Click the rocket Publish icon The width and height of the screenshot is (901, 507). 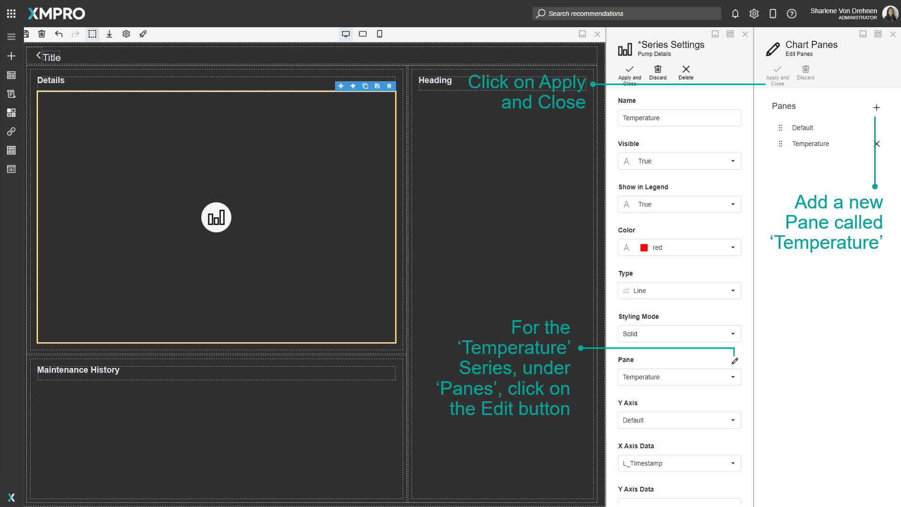pyautogui.click(x=143, y=34)
